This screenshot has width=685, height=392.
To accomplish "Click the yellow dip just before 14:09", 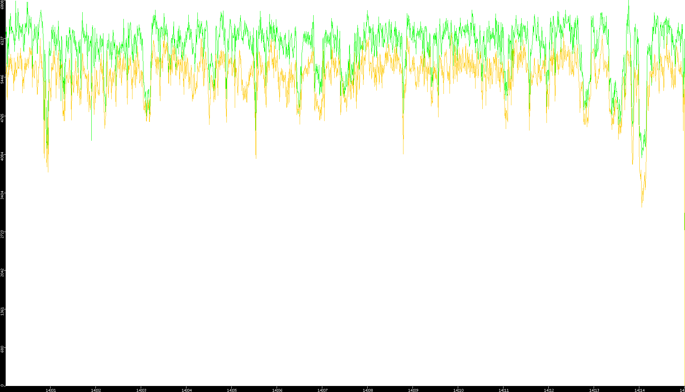I will [x=403, y=154].
